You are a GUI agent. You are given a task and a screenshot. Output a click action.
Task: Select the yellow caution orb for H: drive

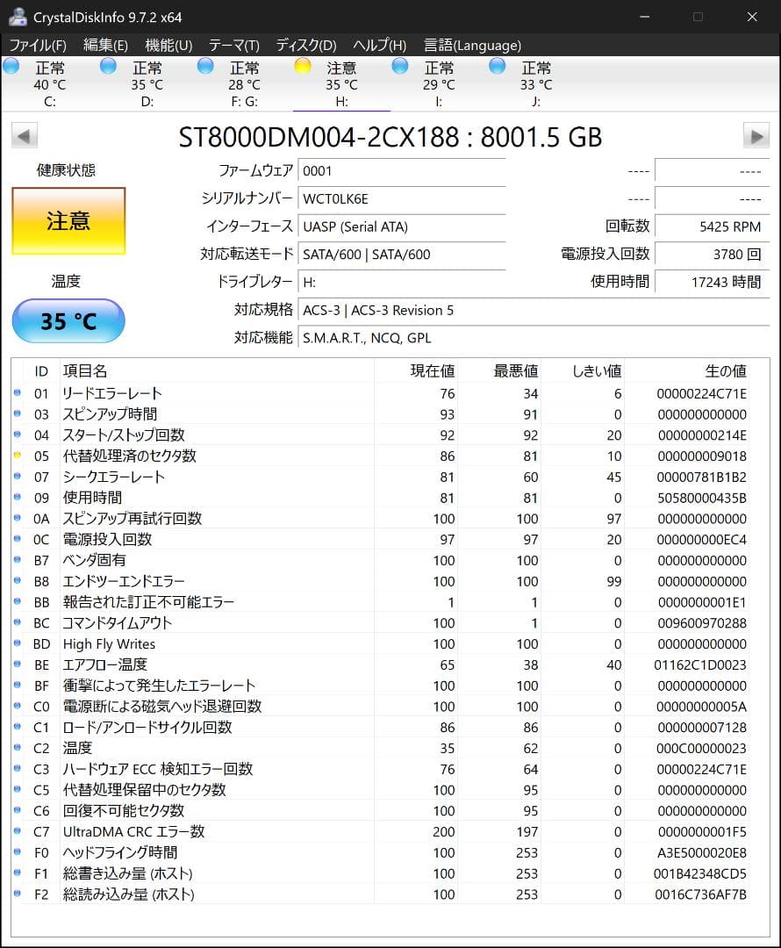303,66
